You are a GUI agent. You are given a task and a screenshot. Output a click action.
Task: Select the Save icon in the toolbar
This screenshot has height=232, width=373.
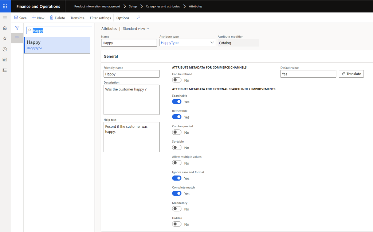click(15, 18)
